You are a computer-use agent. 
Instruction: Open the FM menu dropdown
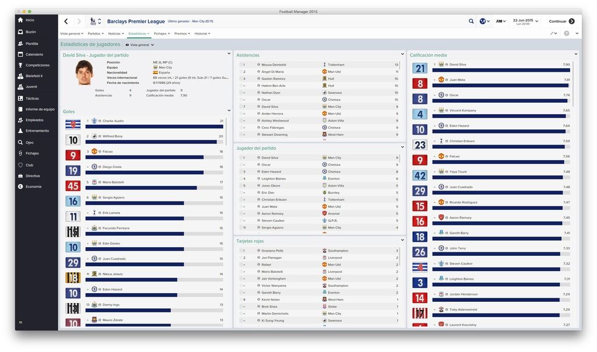(x=501, y=22)
